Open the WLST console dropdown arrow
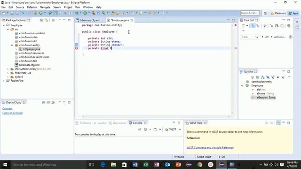This screenshot has height=169, width=301. click(x=180, y=130)
